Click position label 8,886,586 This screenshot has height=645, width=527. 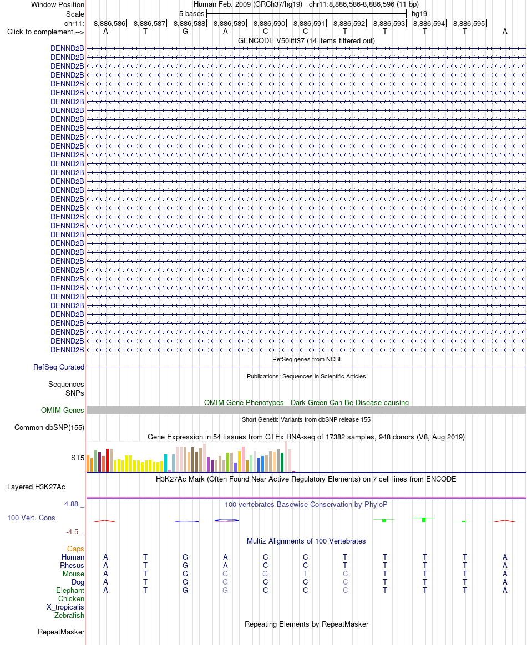(109, 23)
